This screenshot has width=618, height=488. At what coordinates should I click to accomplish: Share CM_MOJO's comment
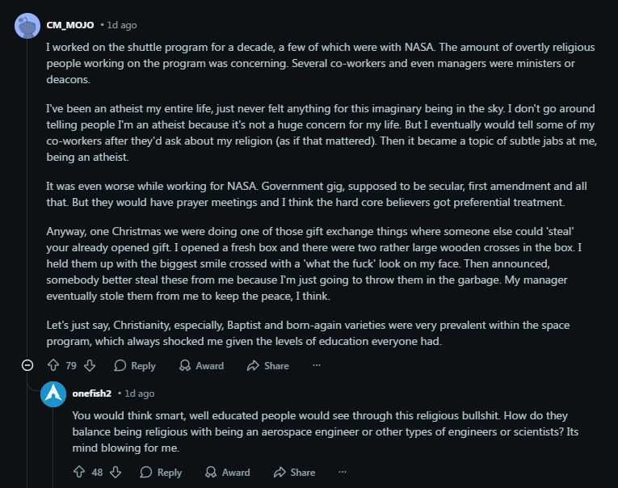click(x=268, y=366)
